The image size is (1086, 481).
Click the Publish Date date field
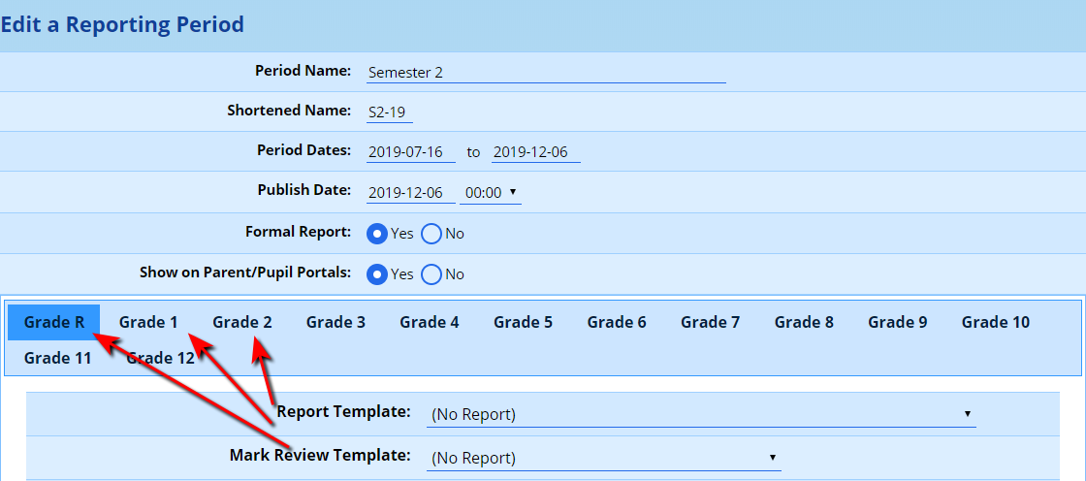pyautogui.click(x=411, y=193)
